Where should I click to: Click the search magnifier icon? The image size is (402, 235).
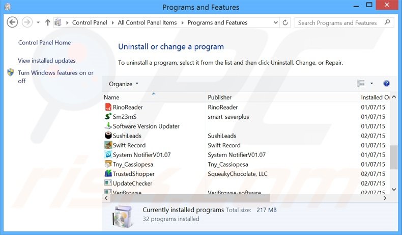(x=387, y=22)
